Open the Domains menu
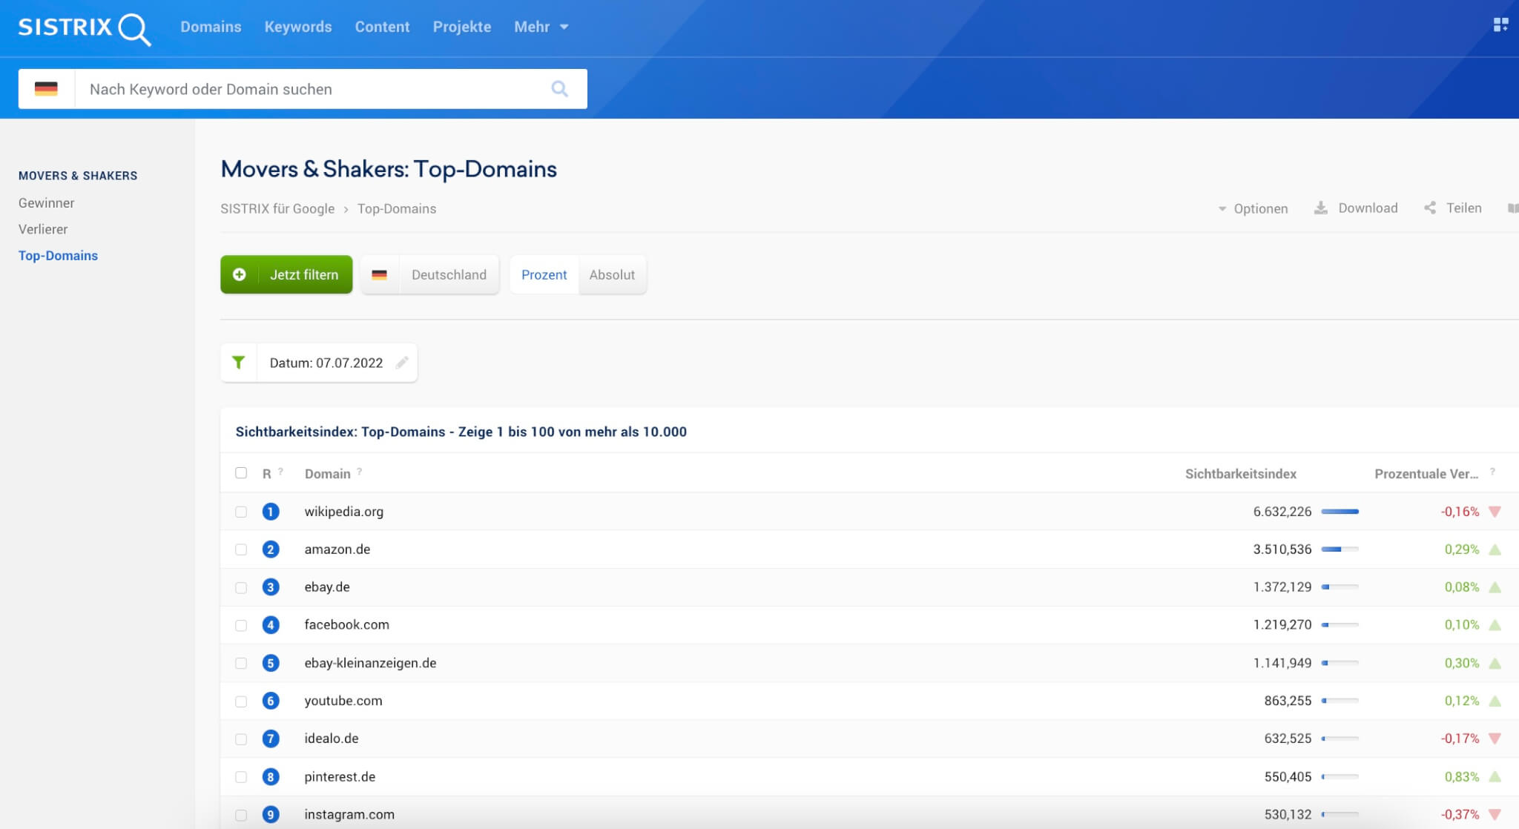This screenshot has height=829, width=1519. [x=211, y=27]
